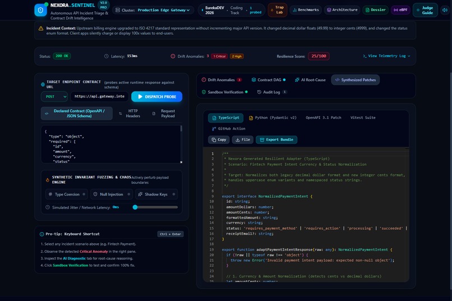Select OpenAPI 3.1 Patch tab
This screenshot has width=452, height=301.
[323, 118]
